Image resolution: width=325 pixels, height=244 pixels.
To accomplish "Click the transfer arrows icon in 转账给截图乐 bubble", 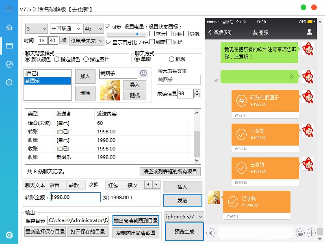I will coord(241,100).
